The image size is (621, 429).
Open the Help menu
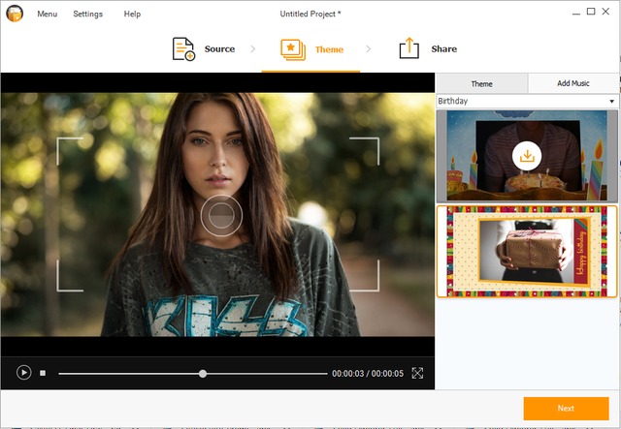pyautogui.click(x=132, y=14)
